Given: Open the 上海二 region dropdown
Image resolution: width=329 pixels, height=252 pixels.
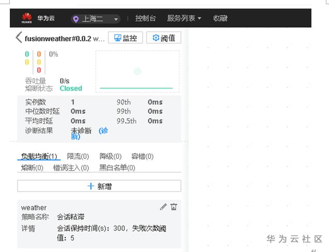Looking at the screenshot, I should pos(96,19).
